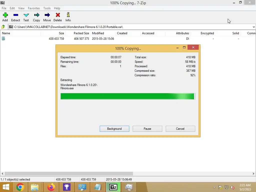256x192 pixels.
Task: Sort by the Packed Size column header
Action: [78, 33]
